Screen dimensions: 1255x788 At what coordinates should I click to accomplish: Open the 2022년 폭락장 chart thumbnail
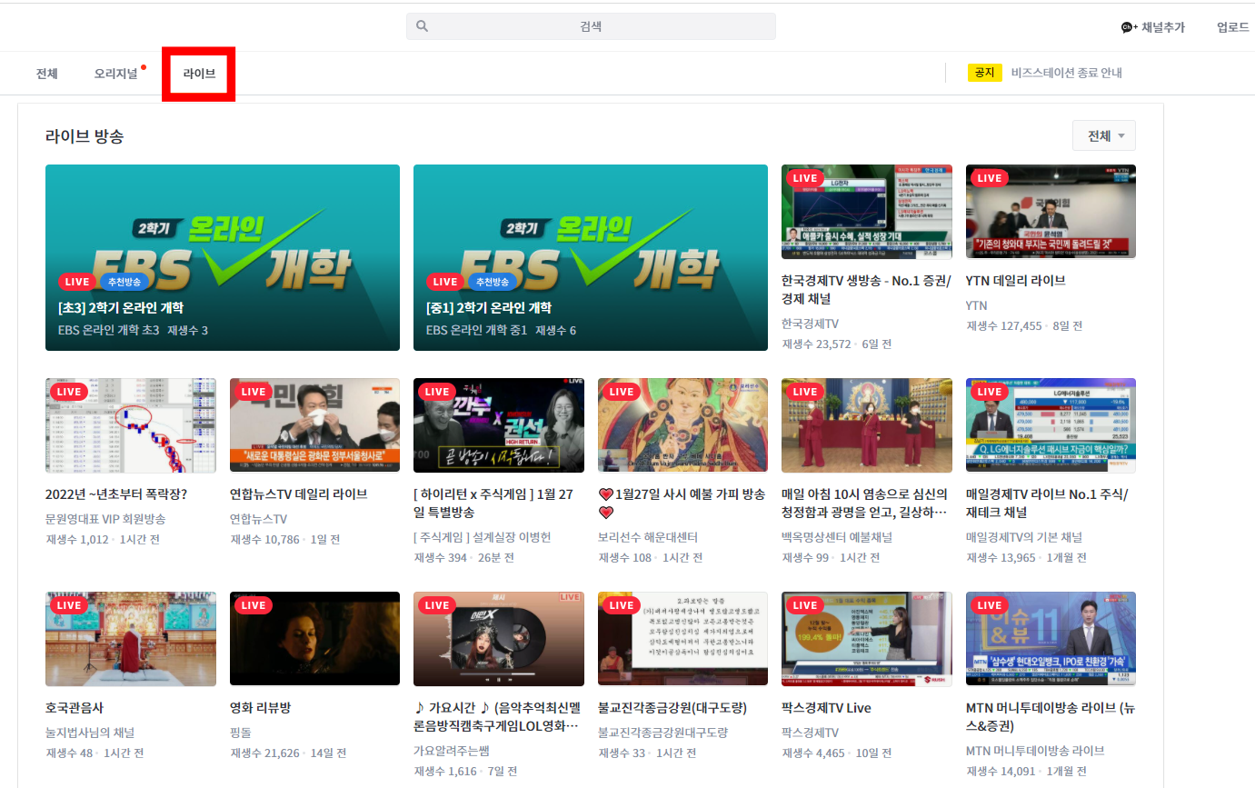(131, 425)
